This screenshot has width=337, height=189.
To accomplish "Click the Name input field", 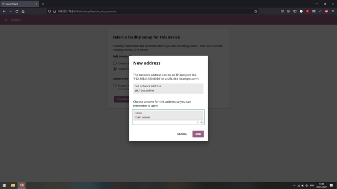I will tap(168, 115).
